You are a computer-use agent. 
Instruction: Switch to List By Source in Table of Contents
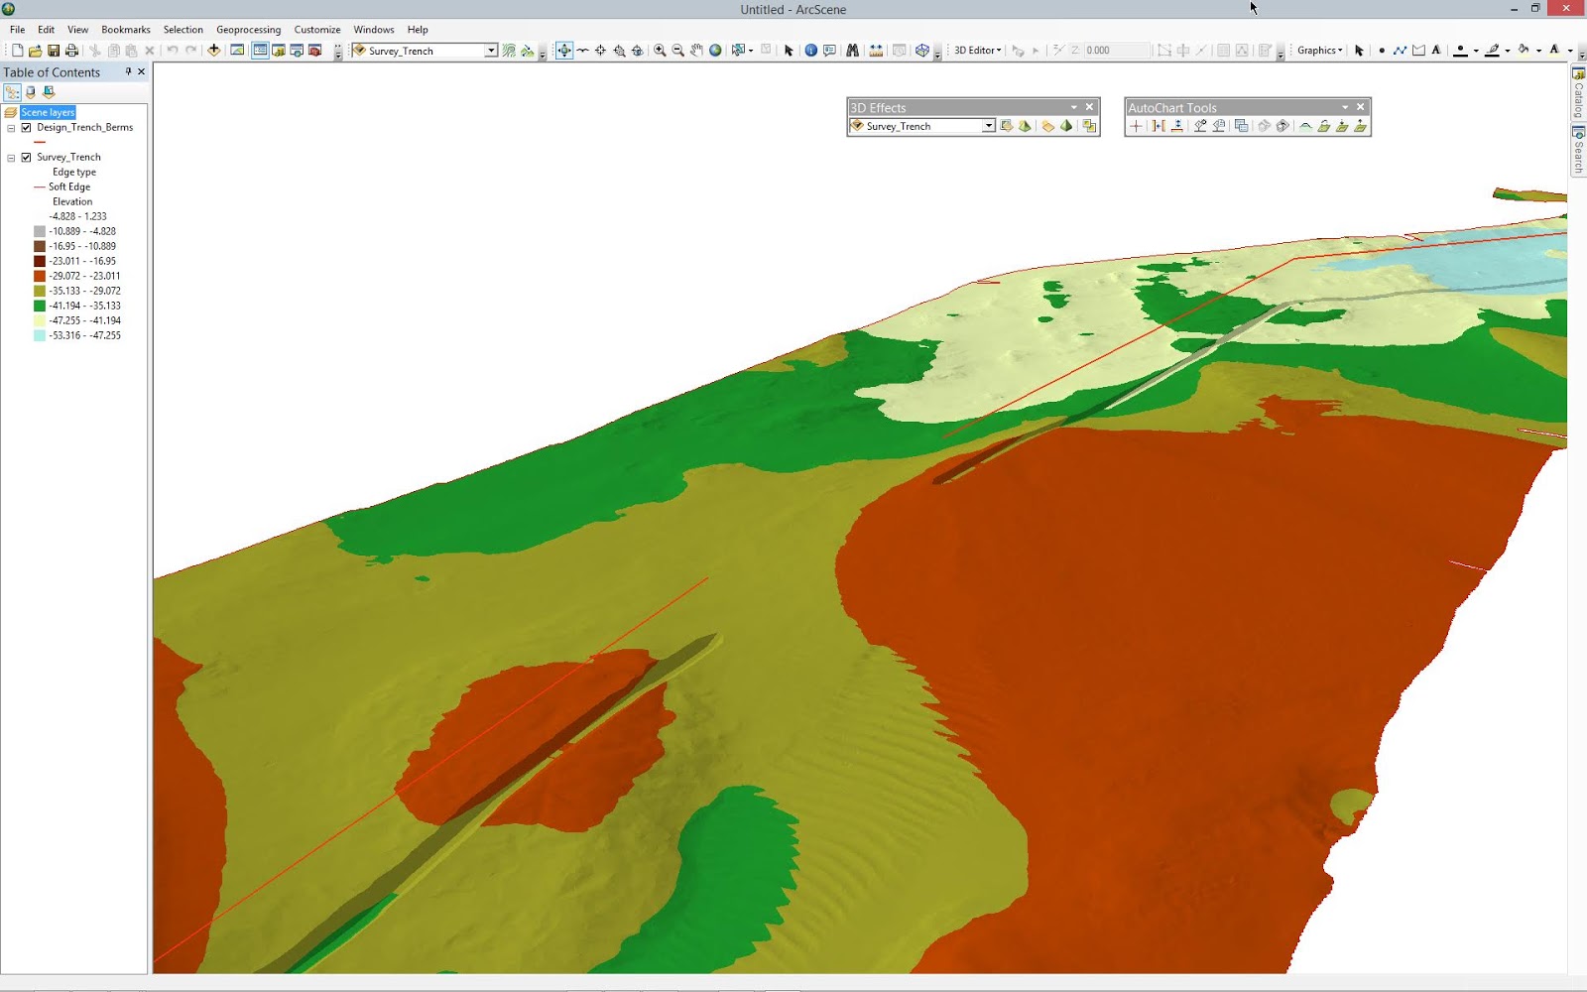[30, 91]
